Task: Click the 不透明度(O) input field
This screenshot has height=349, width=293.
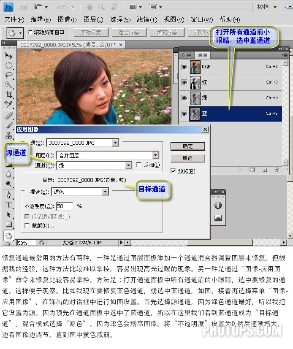Action: pyautogui.click(x=65, y=206)
